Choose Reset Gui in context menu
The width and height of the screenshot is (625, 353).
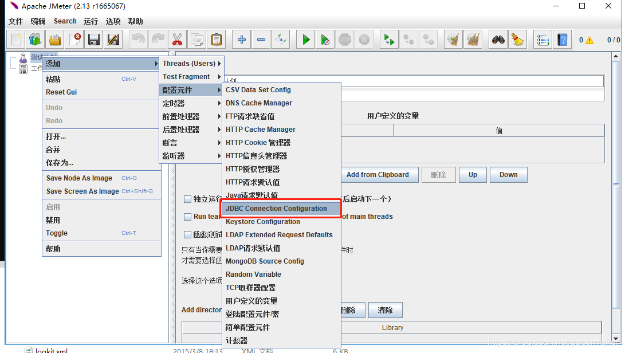tap(101, 92)
